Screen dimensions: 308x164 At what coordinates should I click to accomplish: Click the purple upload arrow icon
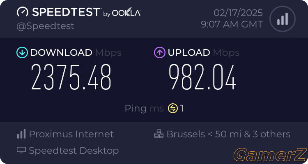click(x=160, y=52)
